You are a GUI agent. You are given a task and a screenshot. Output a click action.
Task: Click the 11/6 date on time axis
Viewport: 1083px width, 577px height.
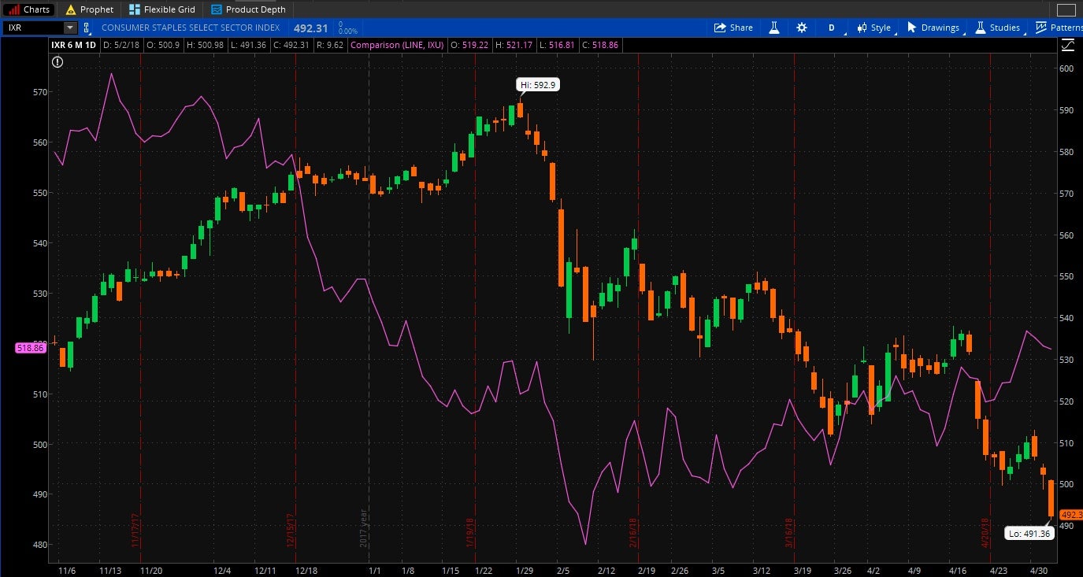(66, 570)
